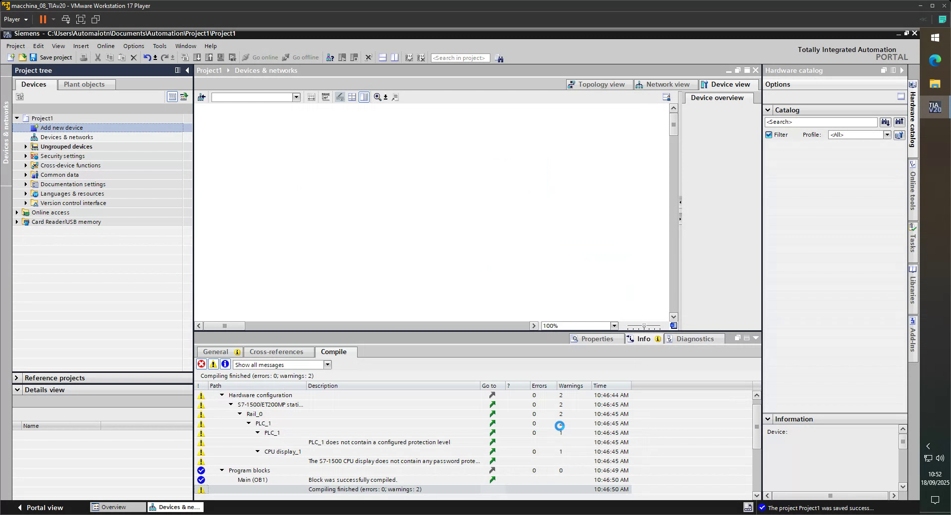Open the zoom percentage dropdown showing 100%

(614, 326)
